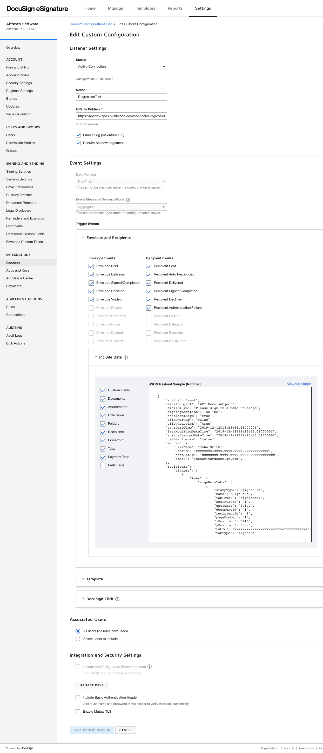Viewport: 323px width, 753px height.
Task: Click help icon next to Event Message Delivery Mode
Action: coord(128,200)
